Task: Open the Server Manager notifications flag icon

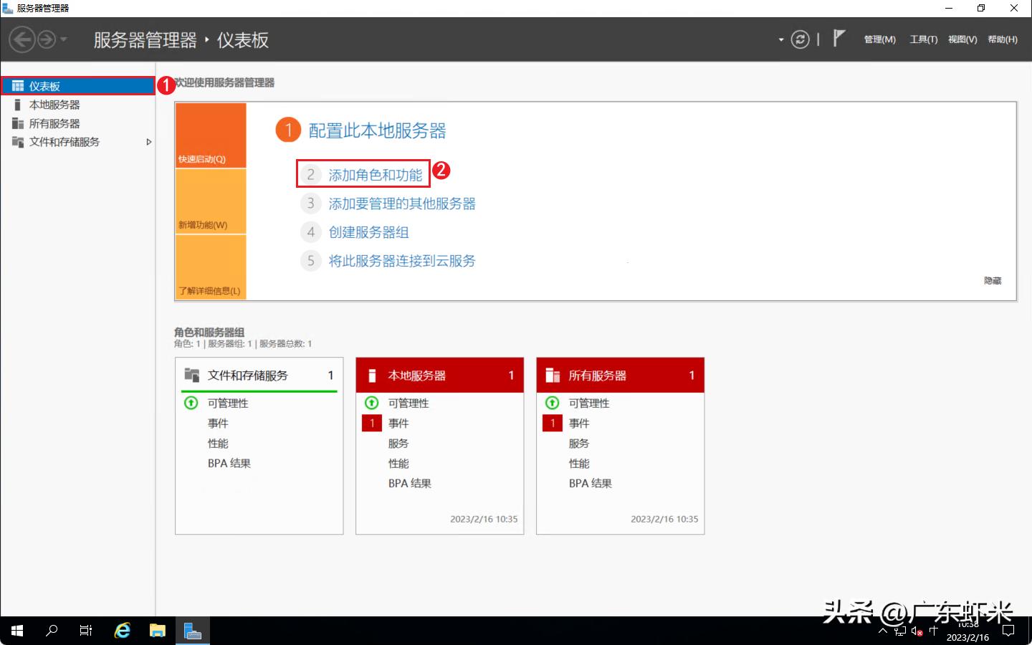Action: click(838, 39)
